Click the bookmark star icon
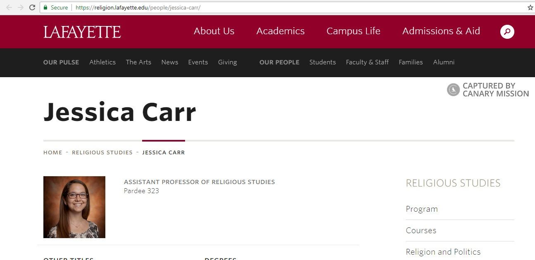The image size is (535, 260). point(530,7)
